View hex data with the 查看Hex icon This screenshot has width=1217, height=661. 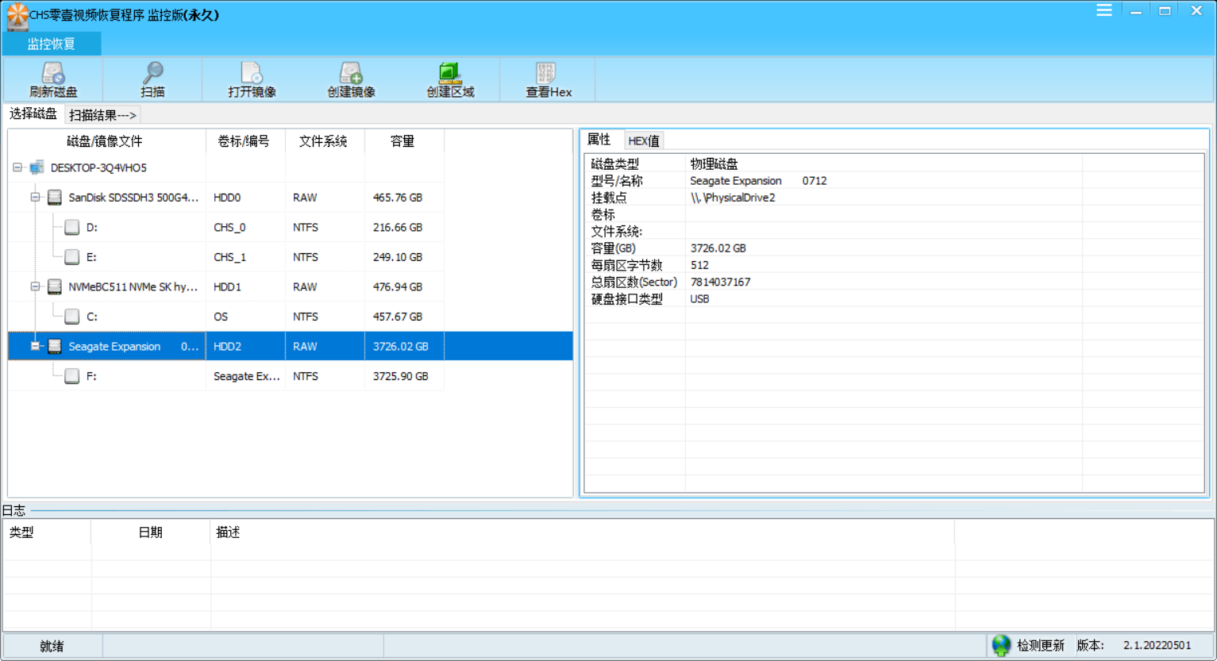548,79
